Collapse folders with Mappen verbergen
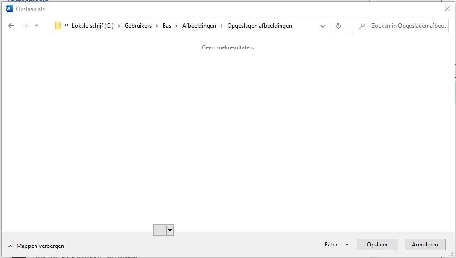Screen dimensions: 456x258 [x=36, y=246]
